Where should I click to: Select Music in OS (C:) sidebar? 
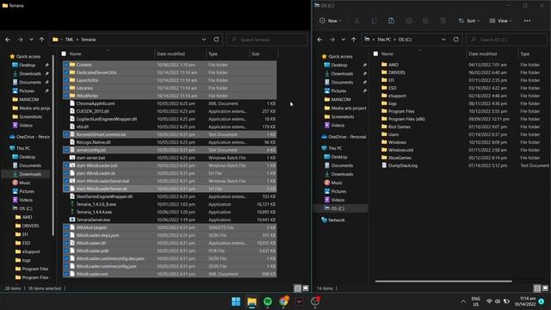tap(337, 183)
